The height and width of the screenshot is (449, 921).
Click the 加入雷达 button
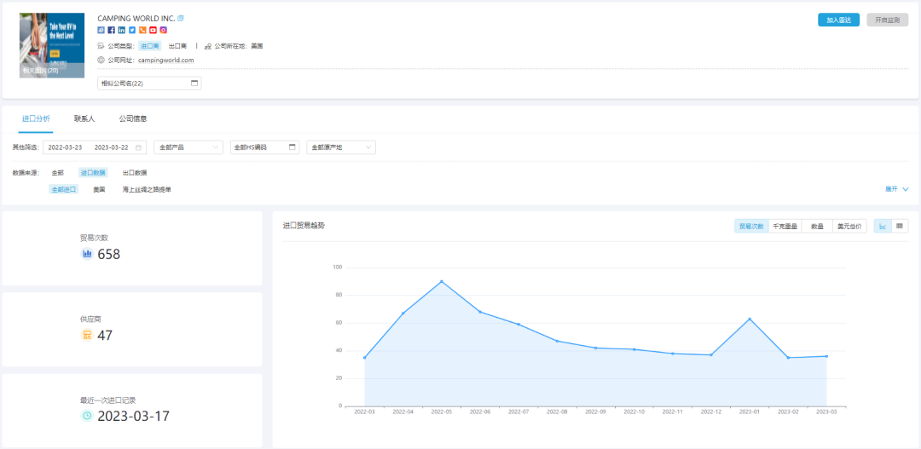click(x=838, y=20)
